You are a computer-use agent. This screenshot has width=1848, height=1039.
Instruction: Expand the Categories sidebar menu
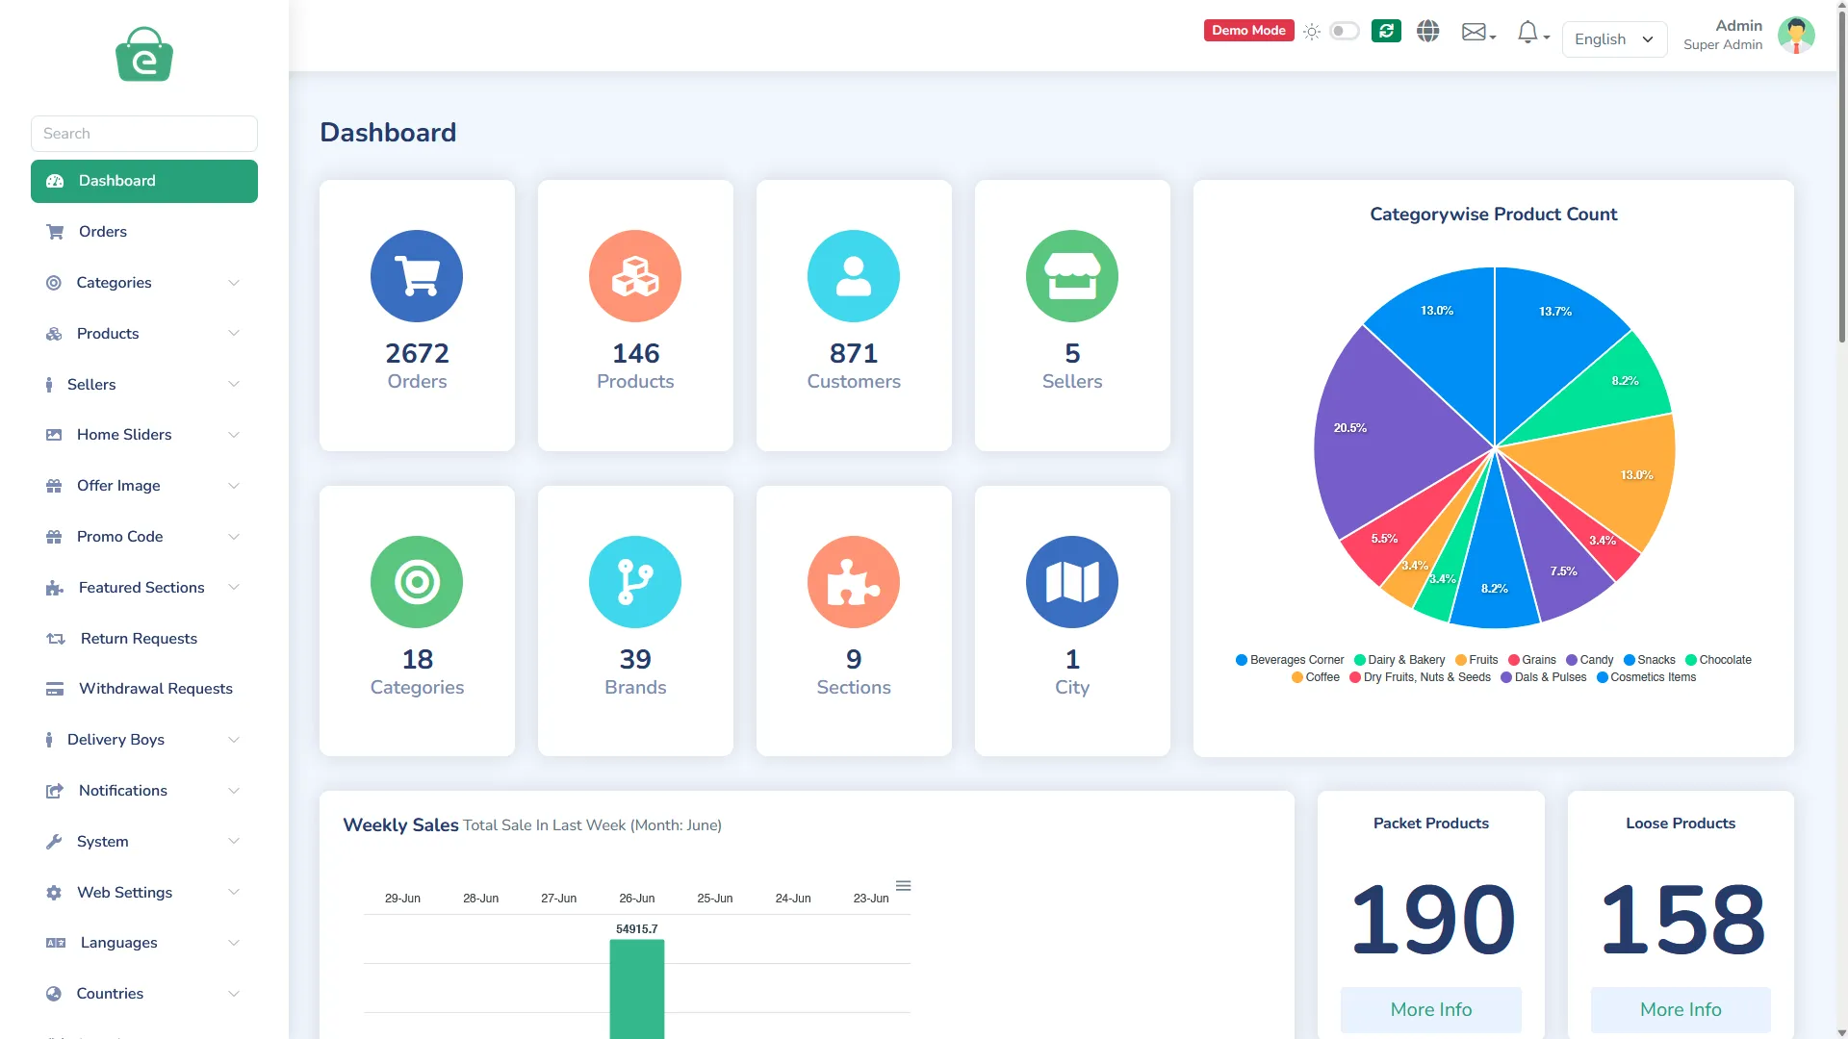point(144,283)
